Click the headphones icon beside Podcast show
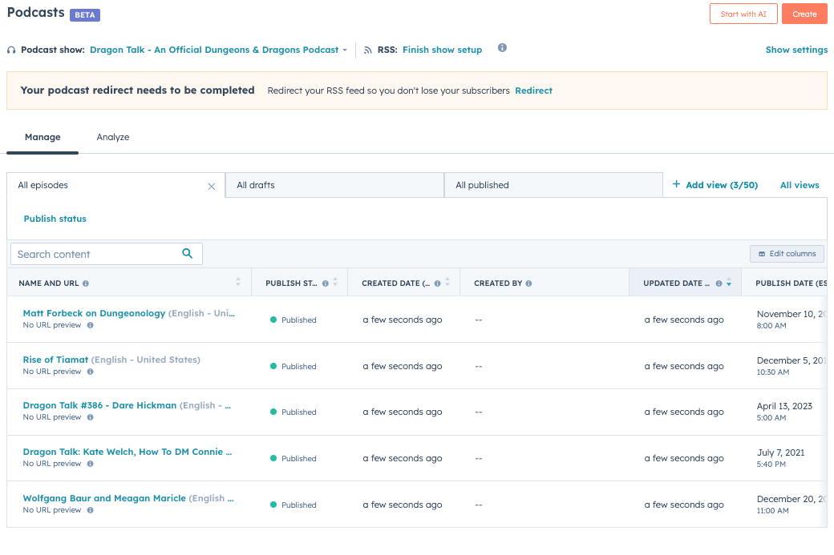This screenshot has width=834, height=555. coord(11,50)
